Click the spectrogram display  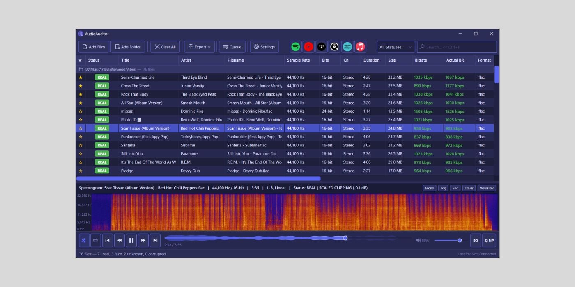(294, 212)
